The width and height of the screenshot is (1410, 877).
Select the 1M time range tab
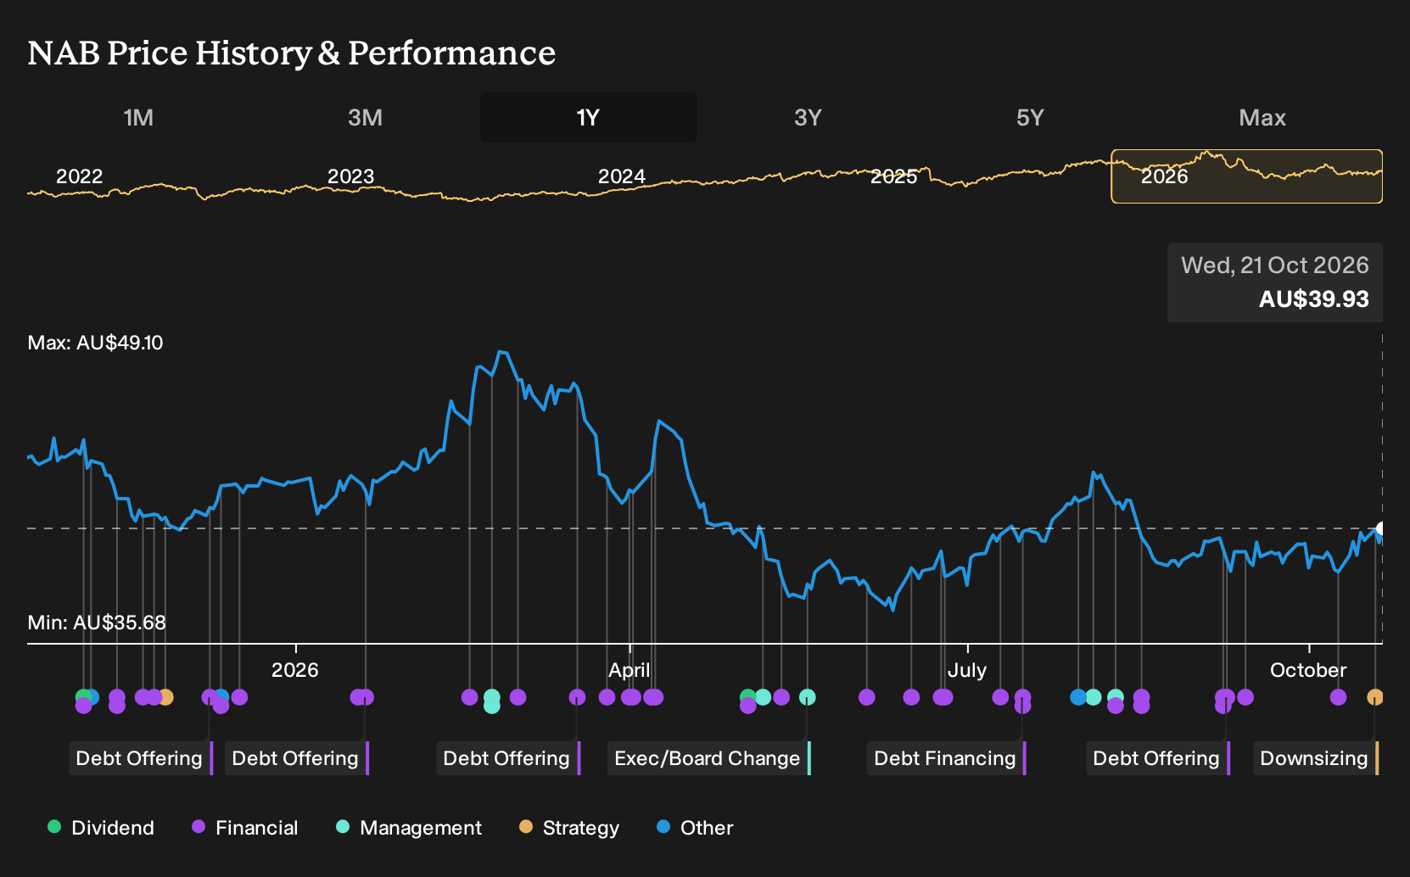tap(138, 117)
